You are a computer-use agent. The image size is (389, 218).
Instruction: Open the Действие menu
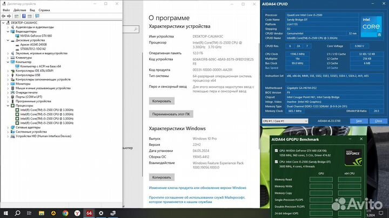coord(19,10)
